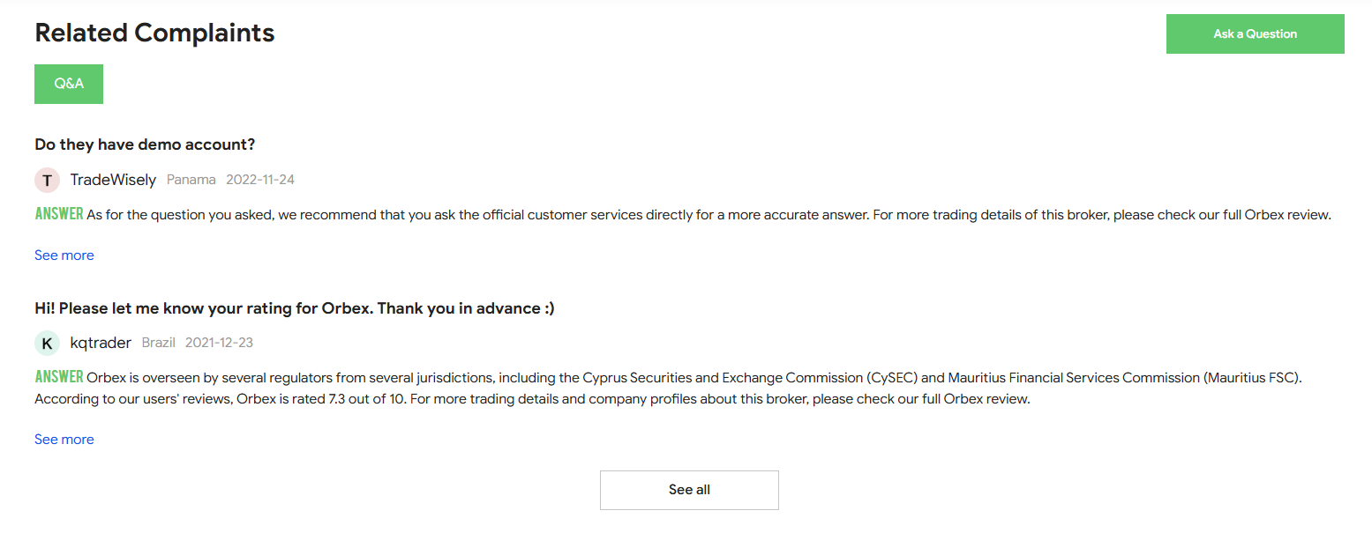Expand See more under the kqtrader answer
The width and height of the screenshot is (1372, 533).
pyautogui.click(x=64, y=440)
